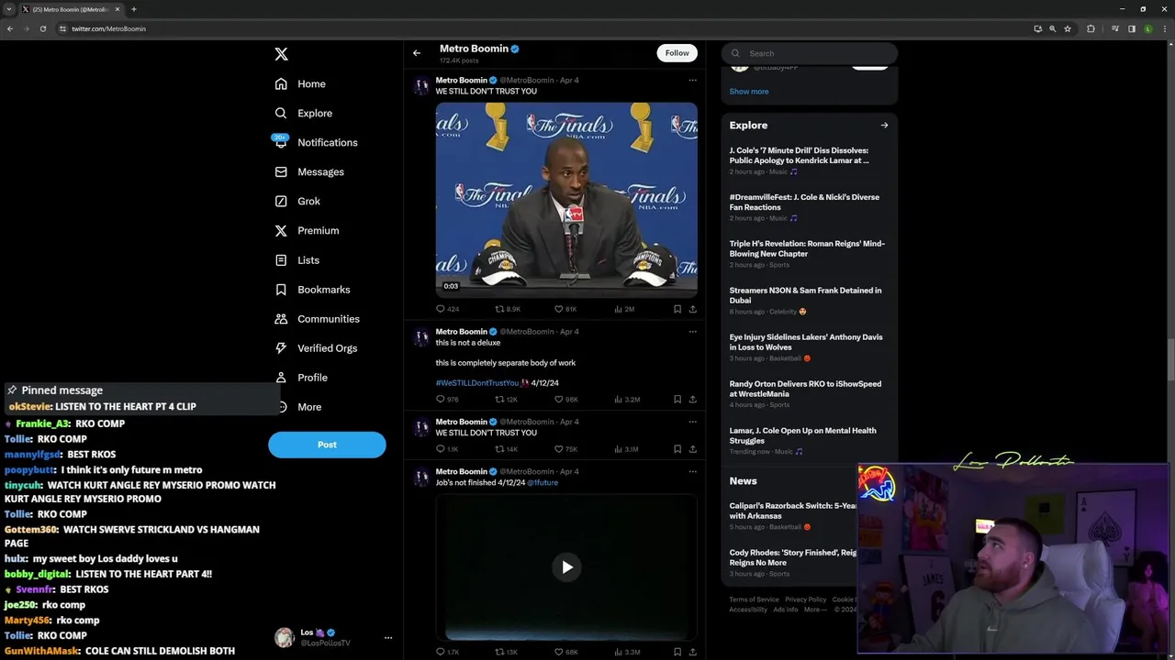Click the #WeSTILLDontTrustYou hashtag link

[x=477, y=383]
